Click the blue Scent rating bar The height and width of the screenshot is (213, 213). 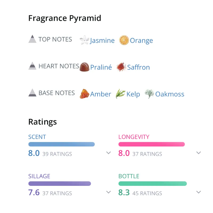62,144
